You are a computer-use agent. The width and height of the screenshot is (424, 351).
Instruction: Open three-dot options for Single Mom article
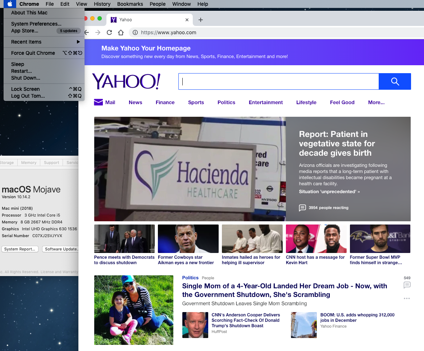pyautogui.click(x=407, y=298)
